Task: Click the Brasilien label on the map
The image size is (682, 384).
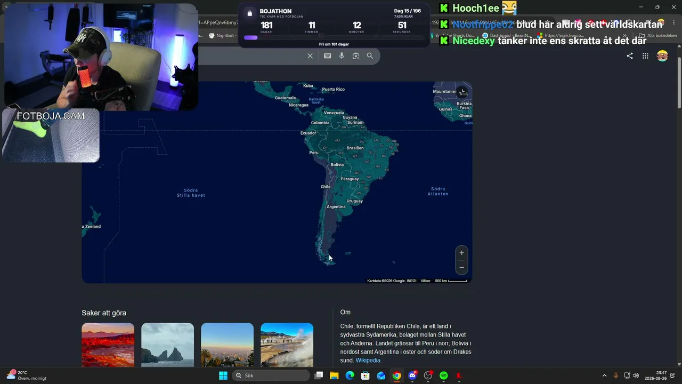Action: coord(355,148)
